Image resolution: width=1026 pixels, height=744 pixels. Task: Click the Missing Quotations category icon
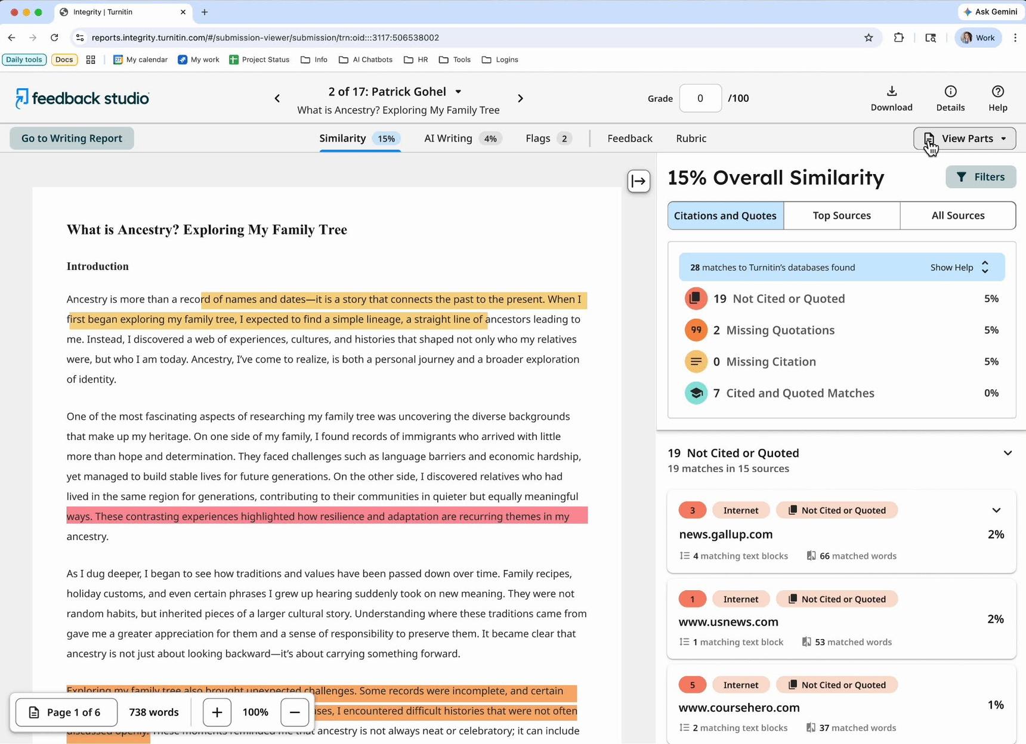[696, 330]
